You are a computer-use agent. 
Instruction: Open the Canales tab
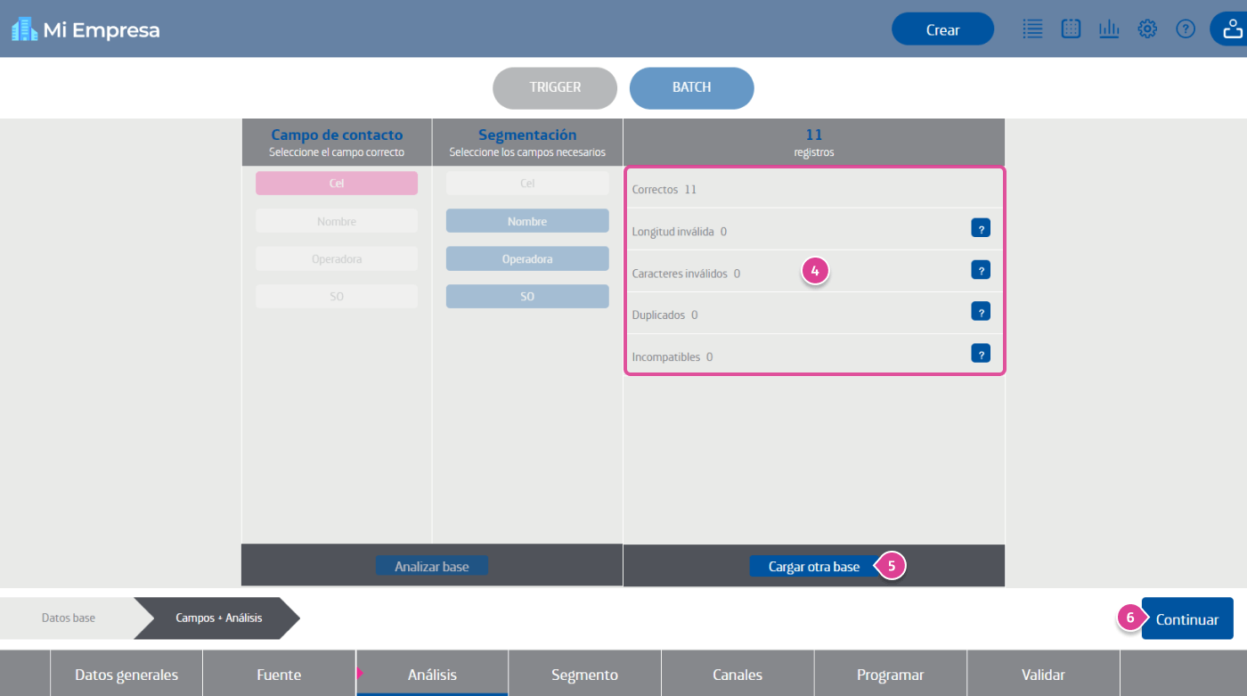(738, 675)
